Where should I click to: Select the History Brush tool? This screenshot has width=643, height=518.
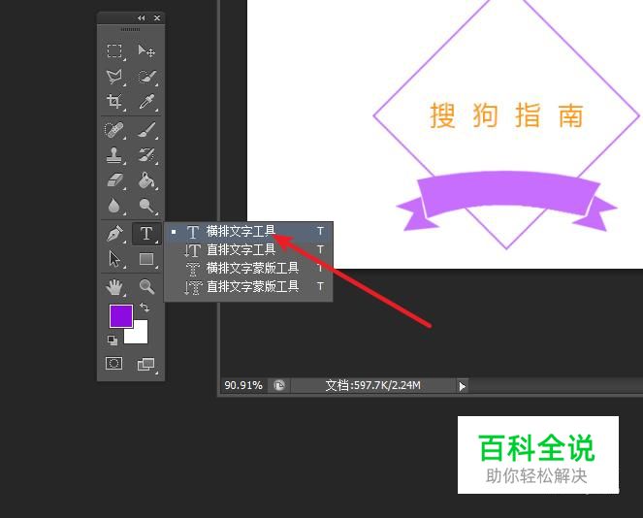[x=146, y=155]
